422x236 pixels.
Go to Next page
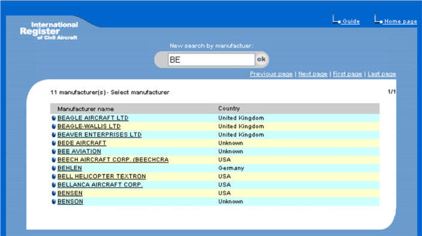point(312,74)
